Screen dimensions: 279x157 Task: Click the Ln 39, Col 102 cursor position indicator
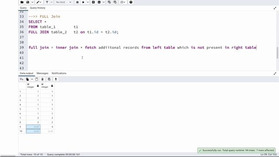point(269,154)
